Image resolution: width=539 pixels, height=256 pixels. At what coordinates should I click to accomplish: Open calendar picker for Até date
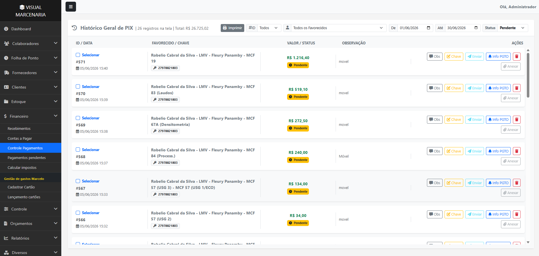[476, 28]
